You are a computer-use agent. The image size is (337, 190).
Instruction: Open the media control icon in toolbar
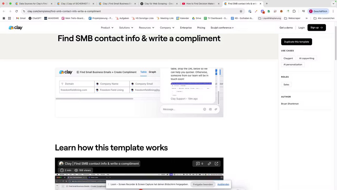(x=303, y=11)
